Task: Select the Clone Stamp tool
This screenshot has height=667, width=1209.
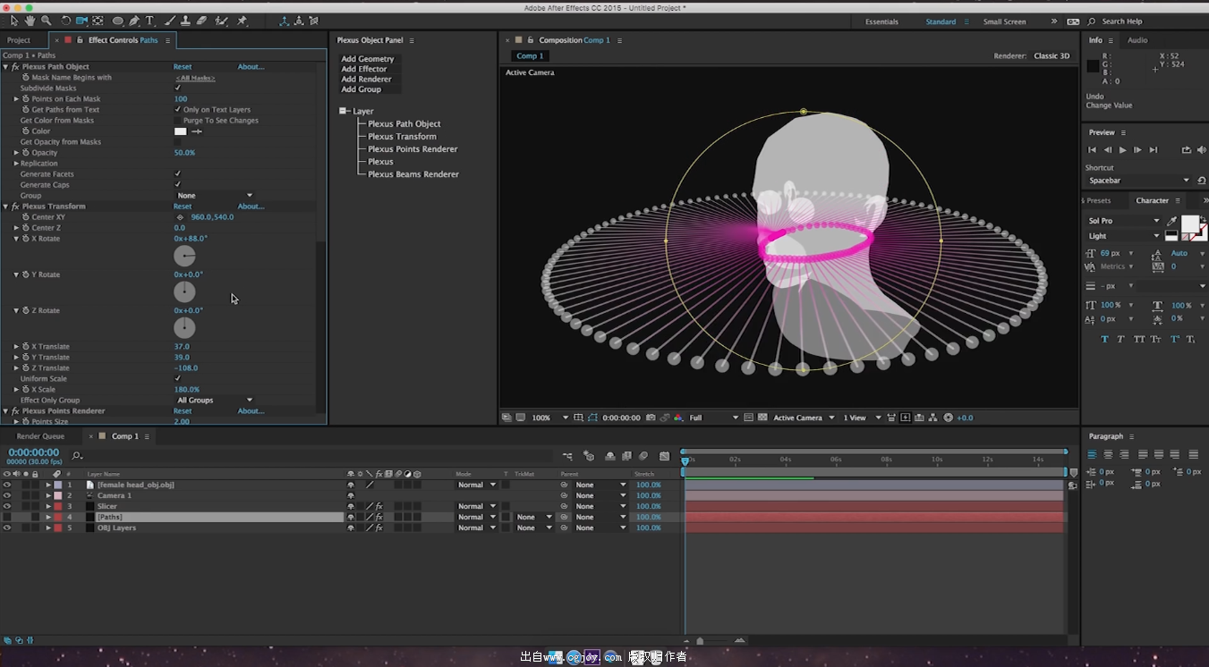Action: [x=185, y=21]
